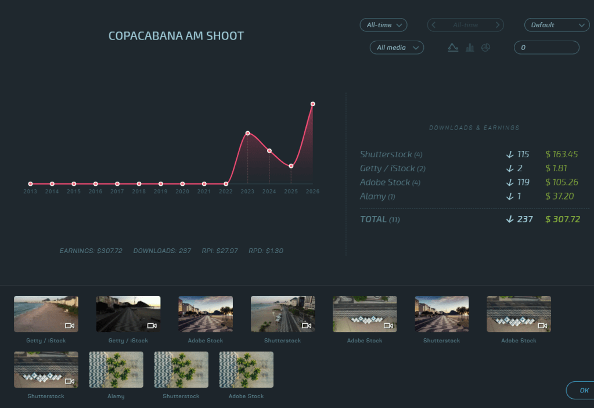The height and width of the screenshot is (408, 594).
Task: Click the Shutterstock downloads arrow icon
Action: click(510, 154)
